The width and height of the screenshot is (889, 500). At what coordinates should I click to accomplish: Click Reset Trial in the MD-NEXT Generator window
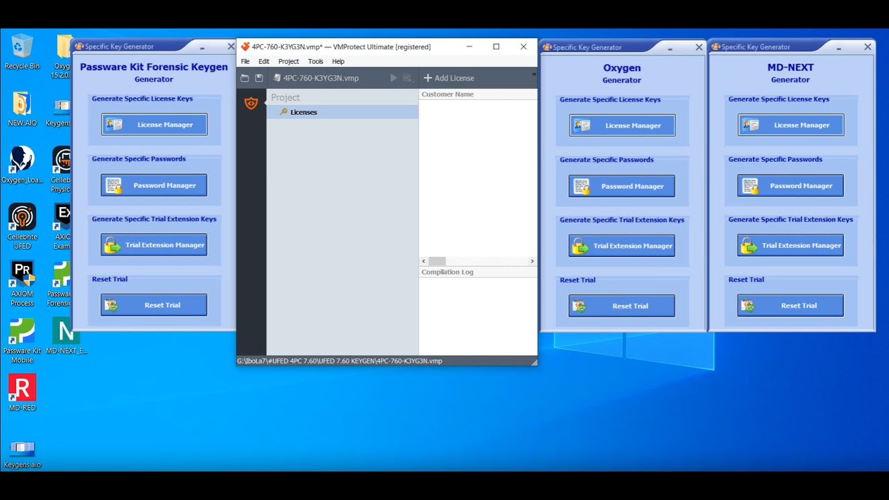[791, 306]
